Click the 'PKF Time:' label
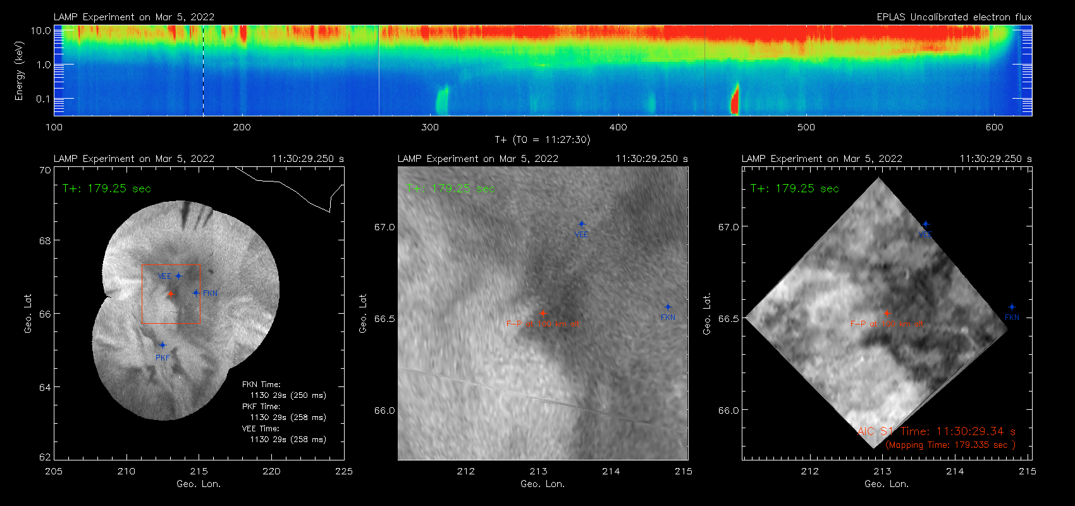 click(261, 407)
